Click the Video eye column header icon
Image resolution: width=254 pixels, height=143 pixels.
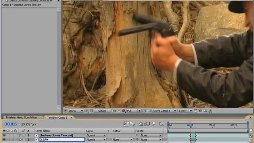point(4,131)
